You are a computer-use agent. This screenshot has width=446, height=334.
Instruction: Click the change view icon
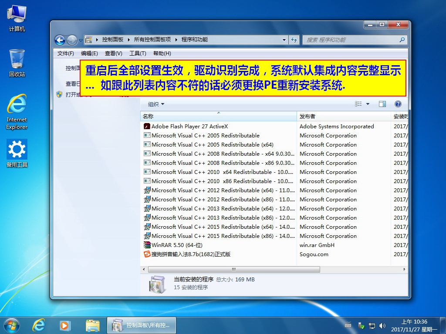[358, 104]
